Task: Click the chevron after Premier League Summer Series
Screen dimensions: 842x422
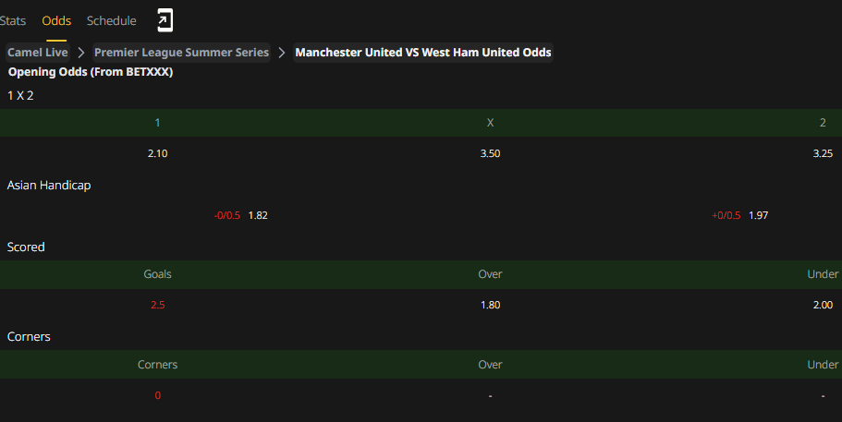Action: click(281, 53)
